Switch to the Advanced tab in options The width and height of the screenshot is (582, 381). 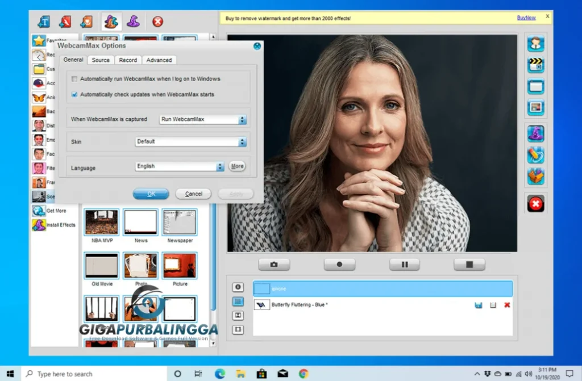(159, 60)
